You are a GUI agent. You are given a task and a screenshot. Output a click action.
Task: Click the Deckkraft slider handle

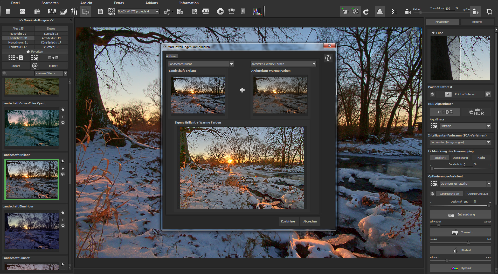(x=489, y=206)
